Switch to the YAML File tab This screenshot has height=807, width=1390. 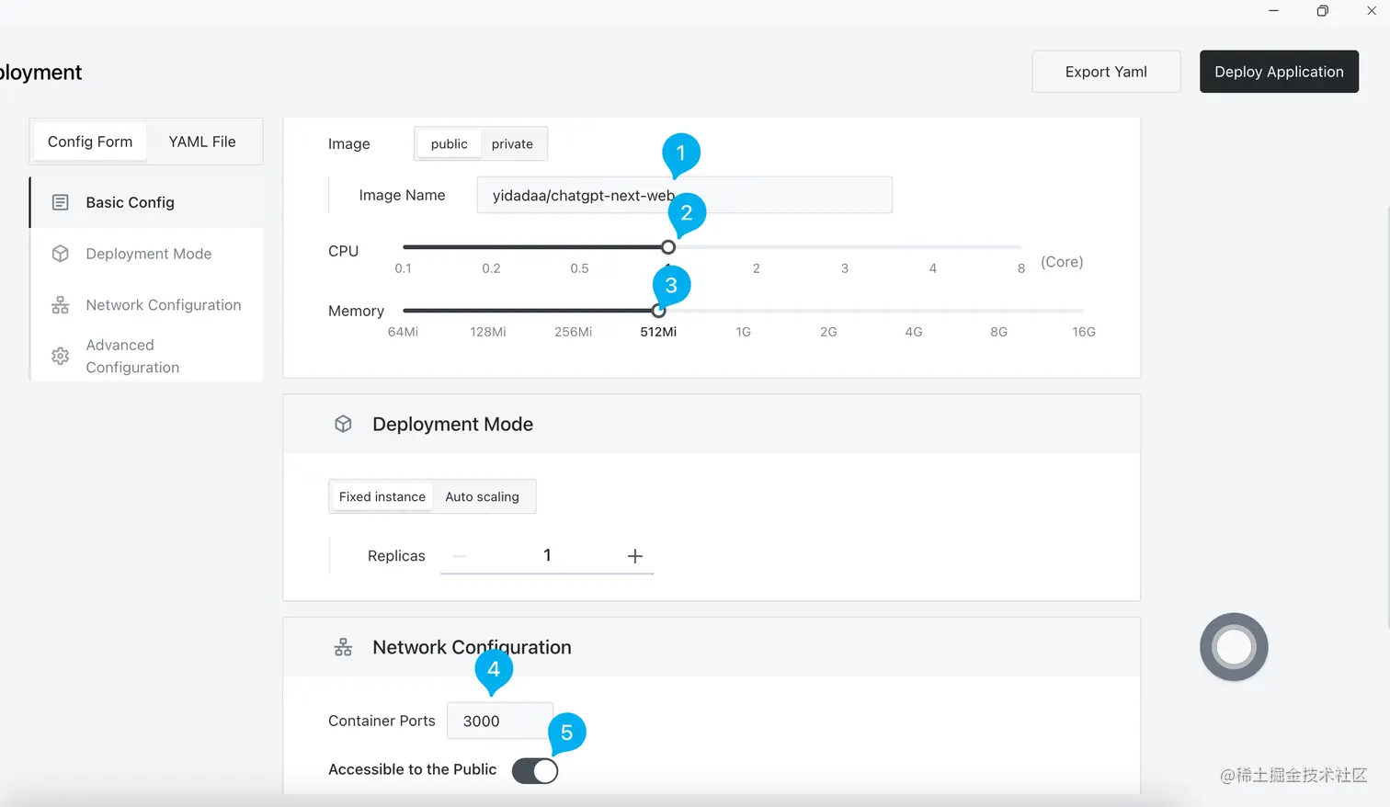pyautogui.click(x=202, y=142)
